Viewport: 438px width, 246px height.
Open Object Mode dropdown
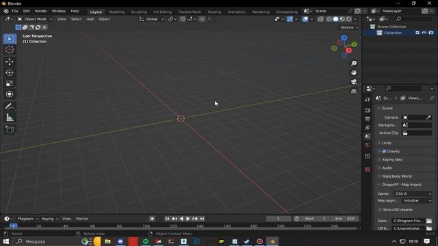(x=35, y=19)
